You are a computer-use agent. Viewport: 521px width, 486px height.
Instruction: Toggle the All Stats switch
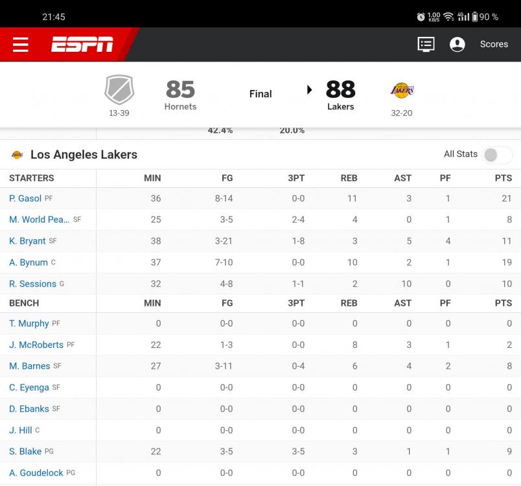click(497, 155)
